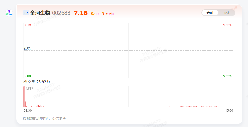The image size is (248, 127).
Task: Click the green -9.95% axis label
Action: tap(227, 76)
